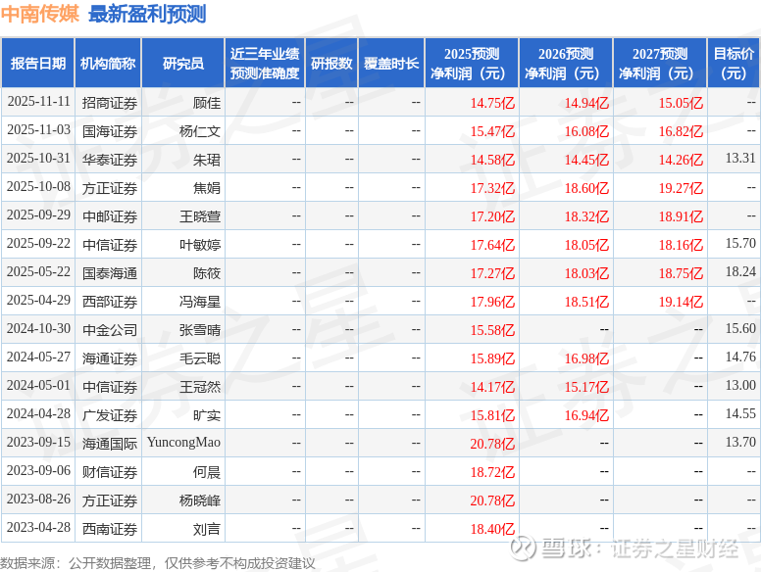Click the 最新盈利预测 heading
Viewport: 761px width, 572px height.
147,14
